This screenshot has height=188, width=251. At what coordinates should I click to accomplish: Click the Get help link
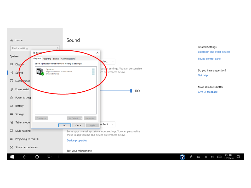[203, 75]
